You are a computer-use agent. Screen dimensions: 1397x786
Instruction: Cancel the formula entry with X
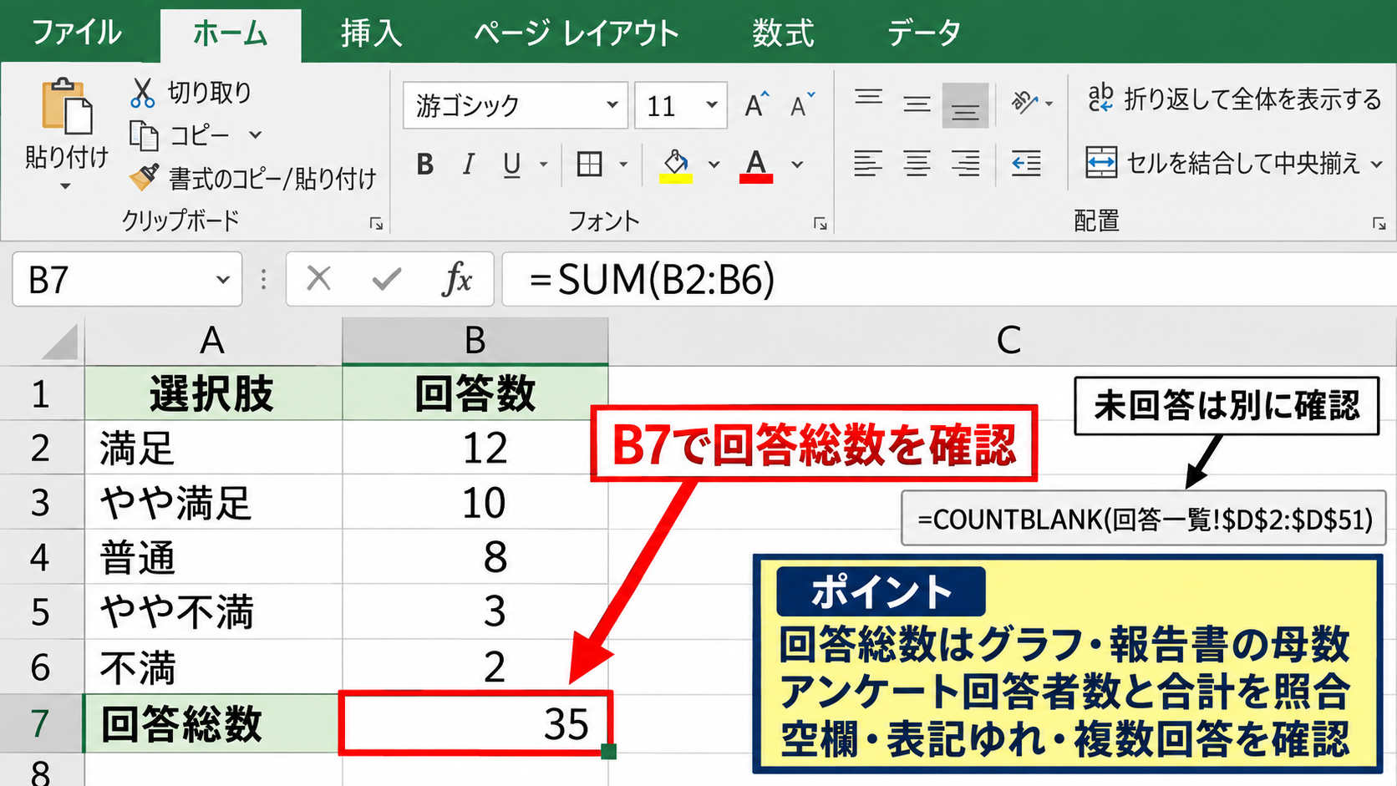(319, 279)
